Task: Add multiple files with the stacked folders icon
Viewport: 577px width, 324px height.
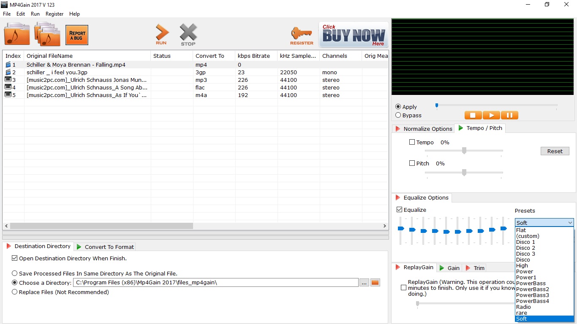Action: 47,35
